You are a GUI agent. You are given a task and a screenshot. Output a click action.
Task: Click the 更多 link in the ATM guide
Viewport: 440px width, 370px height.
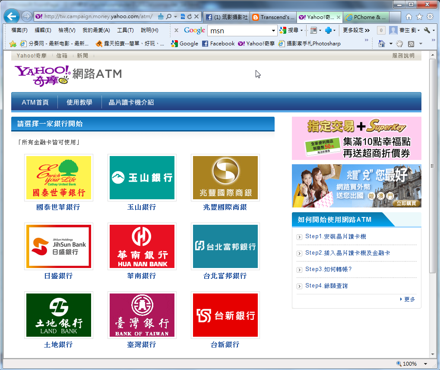pyautogui.click(x=409, y=299)
